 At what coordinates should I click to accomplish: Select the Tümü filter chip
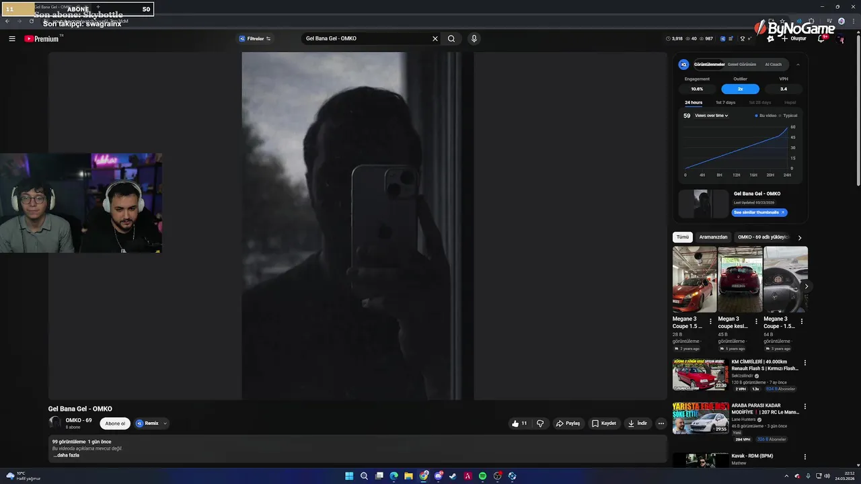pyautogui.click(x=683, y=237)
